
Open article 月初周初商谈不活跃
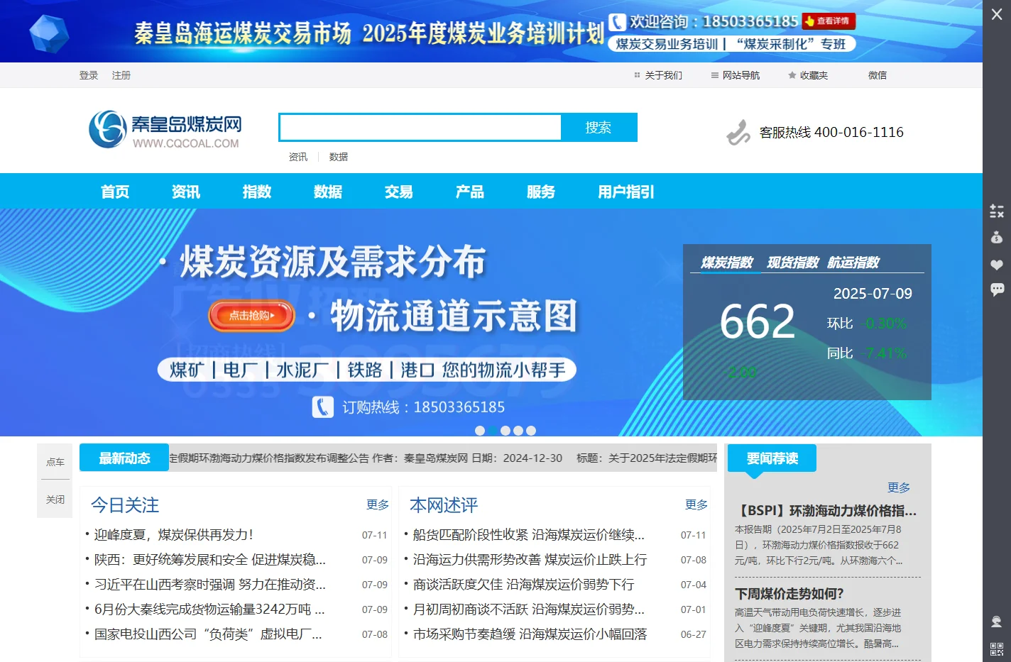point(529,609)
